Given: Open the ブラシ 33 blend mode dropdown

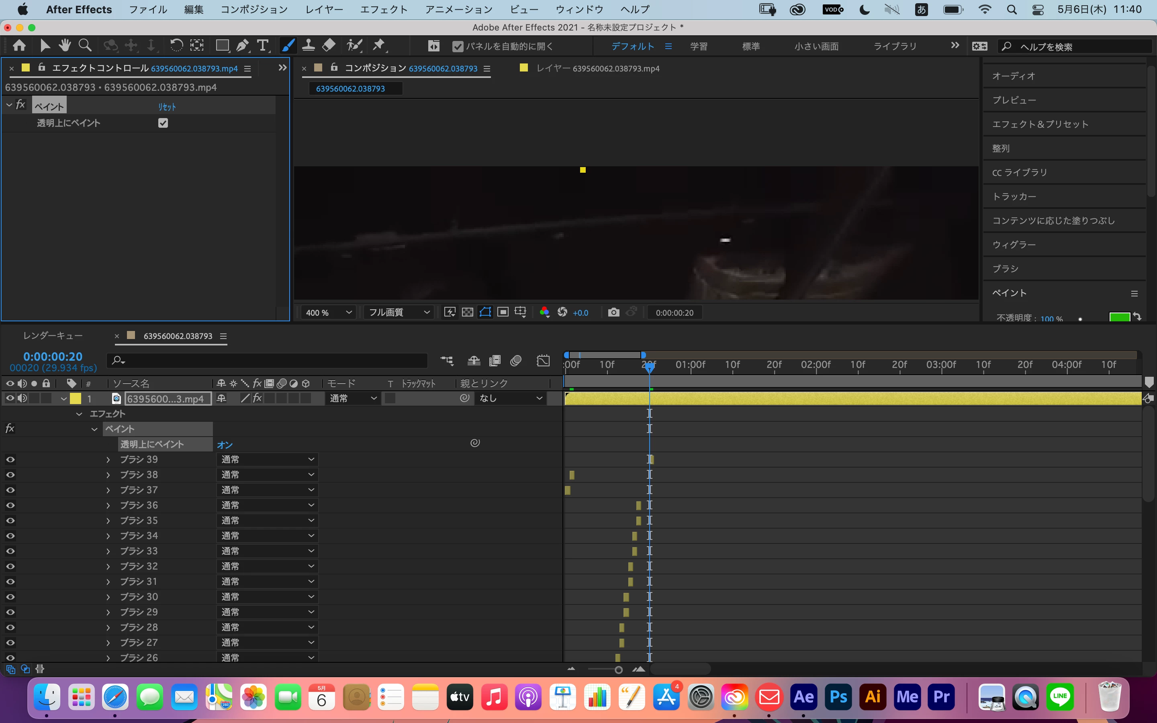Looking at the screenshot, I should pyautogui.click(x=267, y=551).
